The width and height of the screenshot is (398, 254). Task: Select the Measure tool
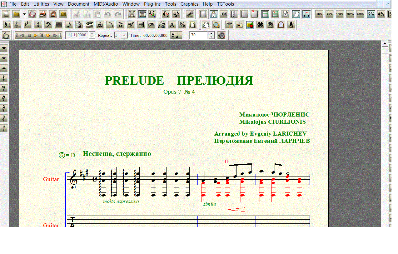[58, 25]
